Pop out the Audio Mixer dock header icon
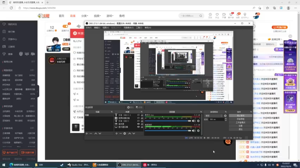The width and height of the screenshot is (300, 168). point(201,112)
